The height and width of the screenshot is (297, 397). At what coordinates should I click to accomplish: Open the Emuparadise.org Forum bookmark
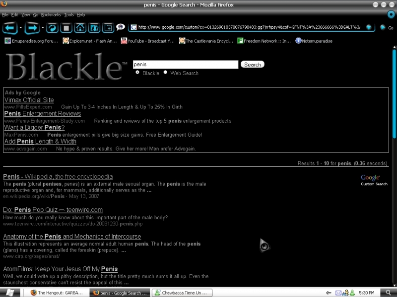(x=31, y=41)
